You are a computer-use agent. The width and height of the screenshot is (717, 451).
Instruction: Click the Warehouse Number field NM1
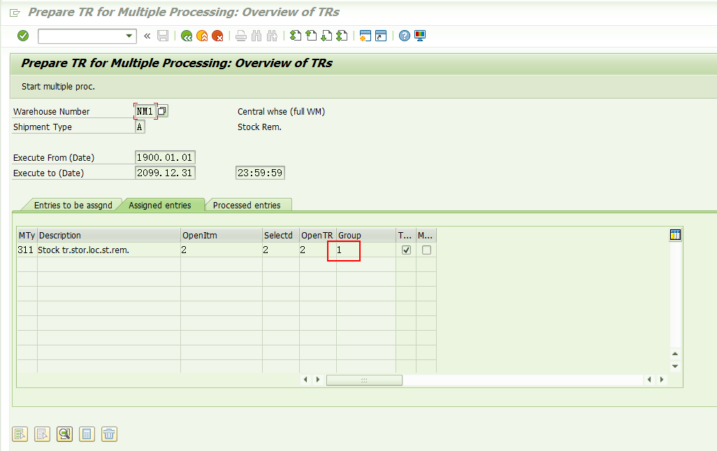point(145,111)
